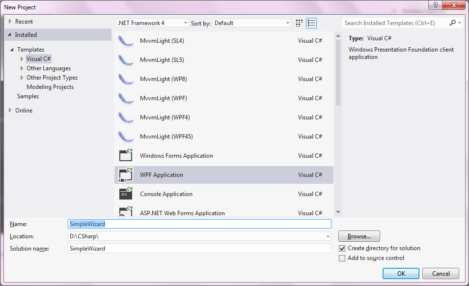
Task: Click the Console Application template icon
Action: pos(126,194)
